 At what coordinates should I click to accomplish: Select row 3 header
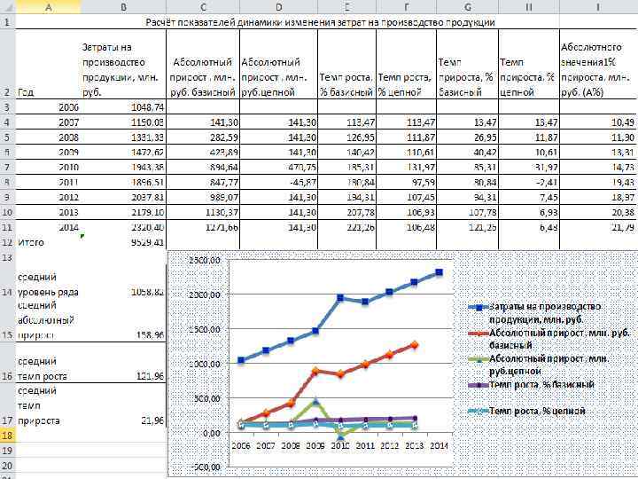(x=7, y=106)
